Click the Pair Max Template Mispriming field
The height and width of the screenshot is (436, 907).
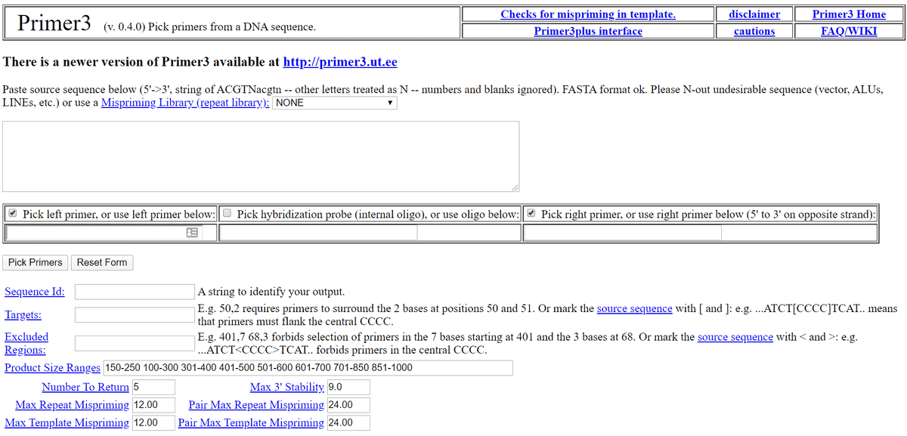coord(348,423)
